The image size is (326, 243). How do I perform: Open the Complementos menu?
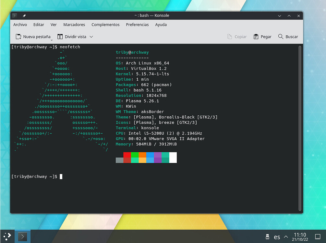[x=105, y=25]
